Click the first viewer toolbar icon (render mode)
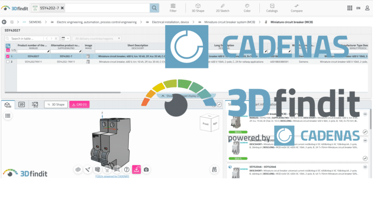Image resolution: width=373 pixels, height=200 pixels. click(x=78, y=169)
